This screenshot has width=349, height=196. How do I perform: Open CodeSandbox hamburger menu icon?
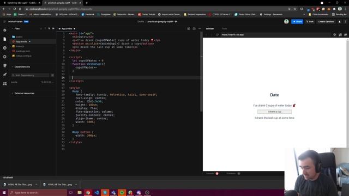pyautogui.click(x=4, y=22)
